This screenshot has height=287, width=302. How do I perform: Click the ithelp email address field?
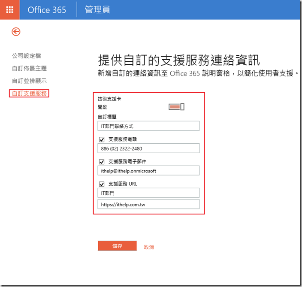(148, 171)
